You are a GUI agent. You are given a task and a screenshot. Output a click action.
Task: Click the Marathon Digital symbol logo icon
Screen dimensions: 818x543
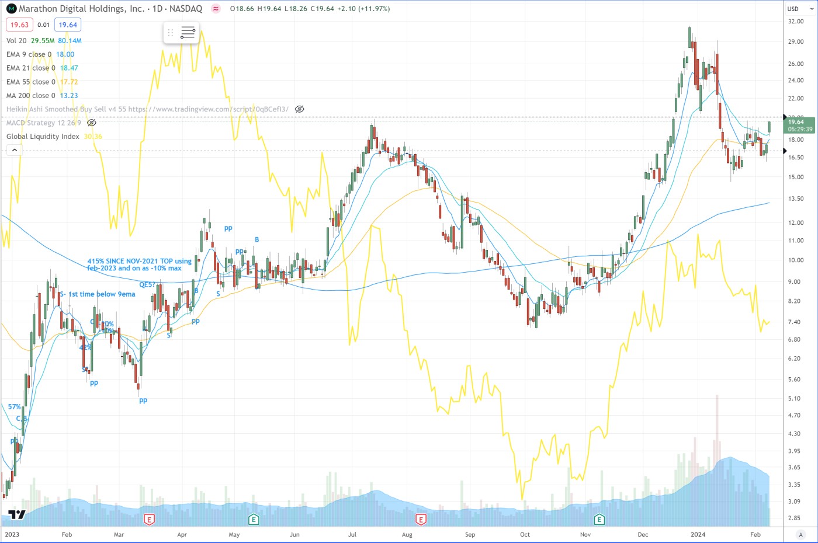point(11,9)
